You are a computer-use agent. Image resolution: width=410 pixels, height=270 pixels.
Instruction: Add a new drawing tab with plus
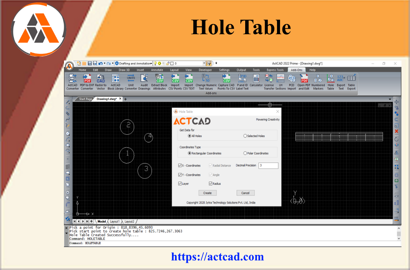(125, 99)
